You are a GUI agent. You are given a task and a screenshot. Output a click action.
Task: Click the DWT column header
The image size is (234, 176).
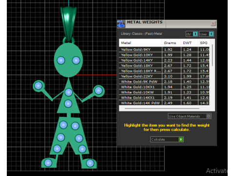coord(189,43)
